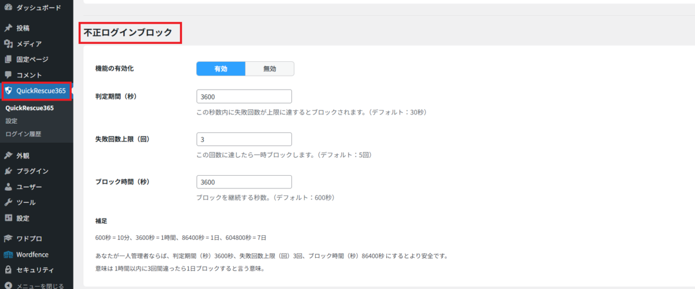
Task: Click the プラグイン plug icon
Action: [x=8, y=171]
